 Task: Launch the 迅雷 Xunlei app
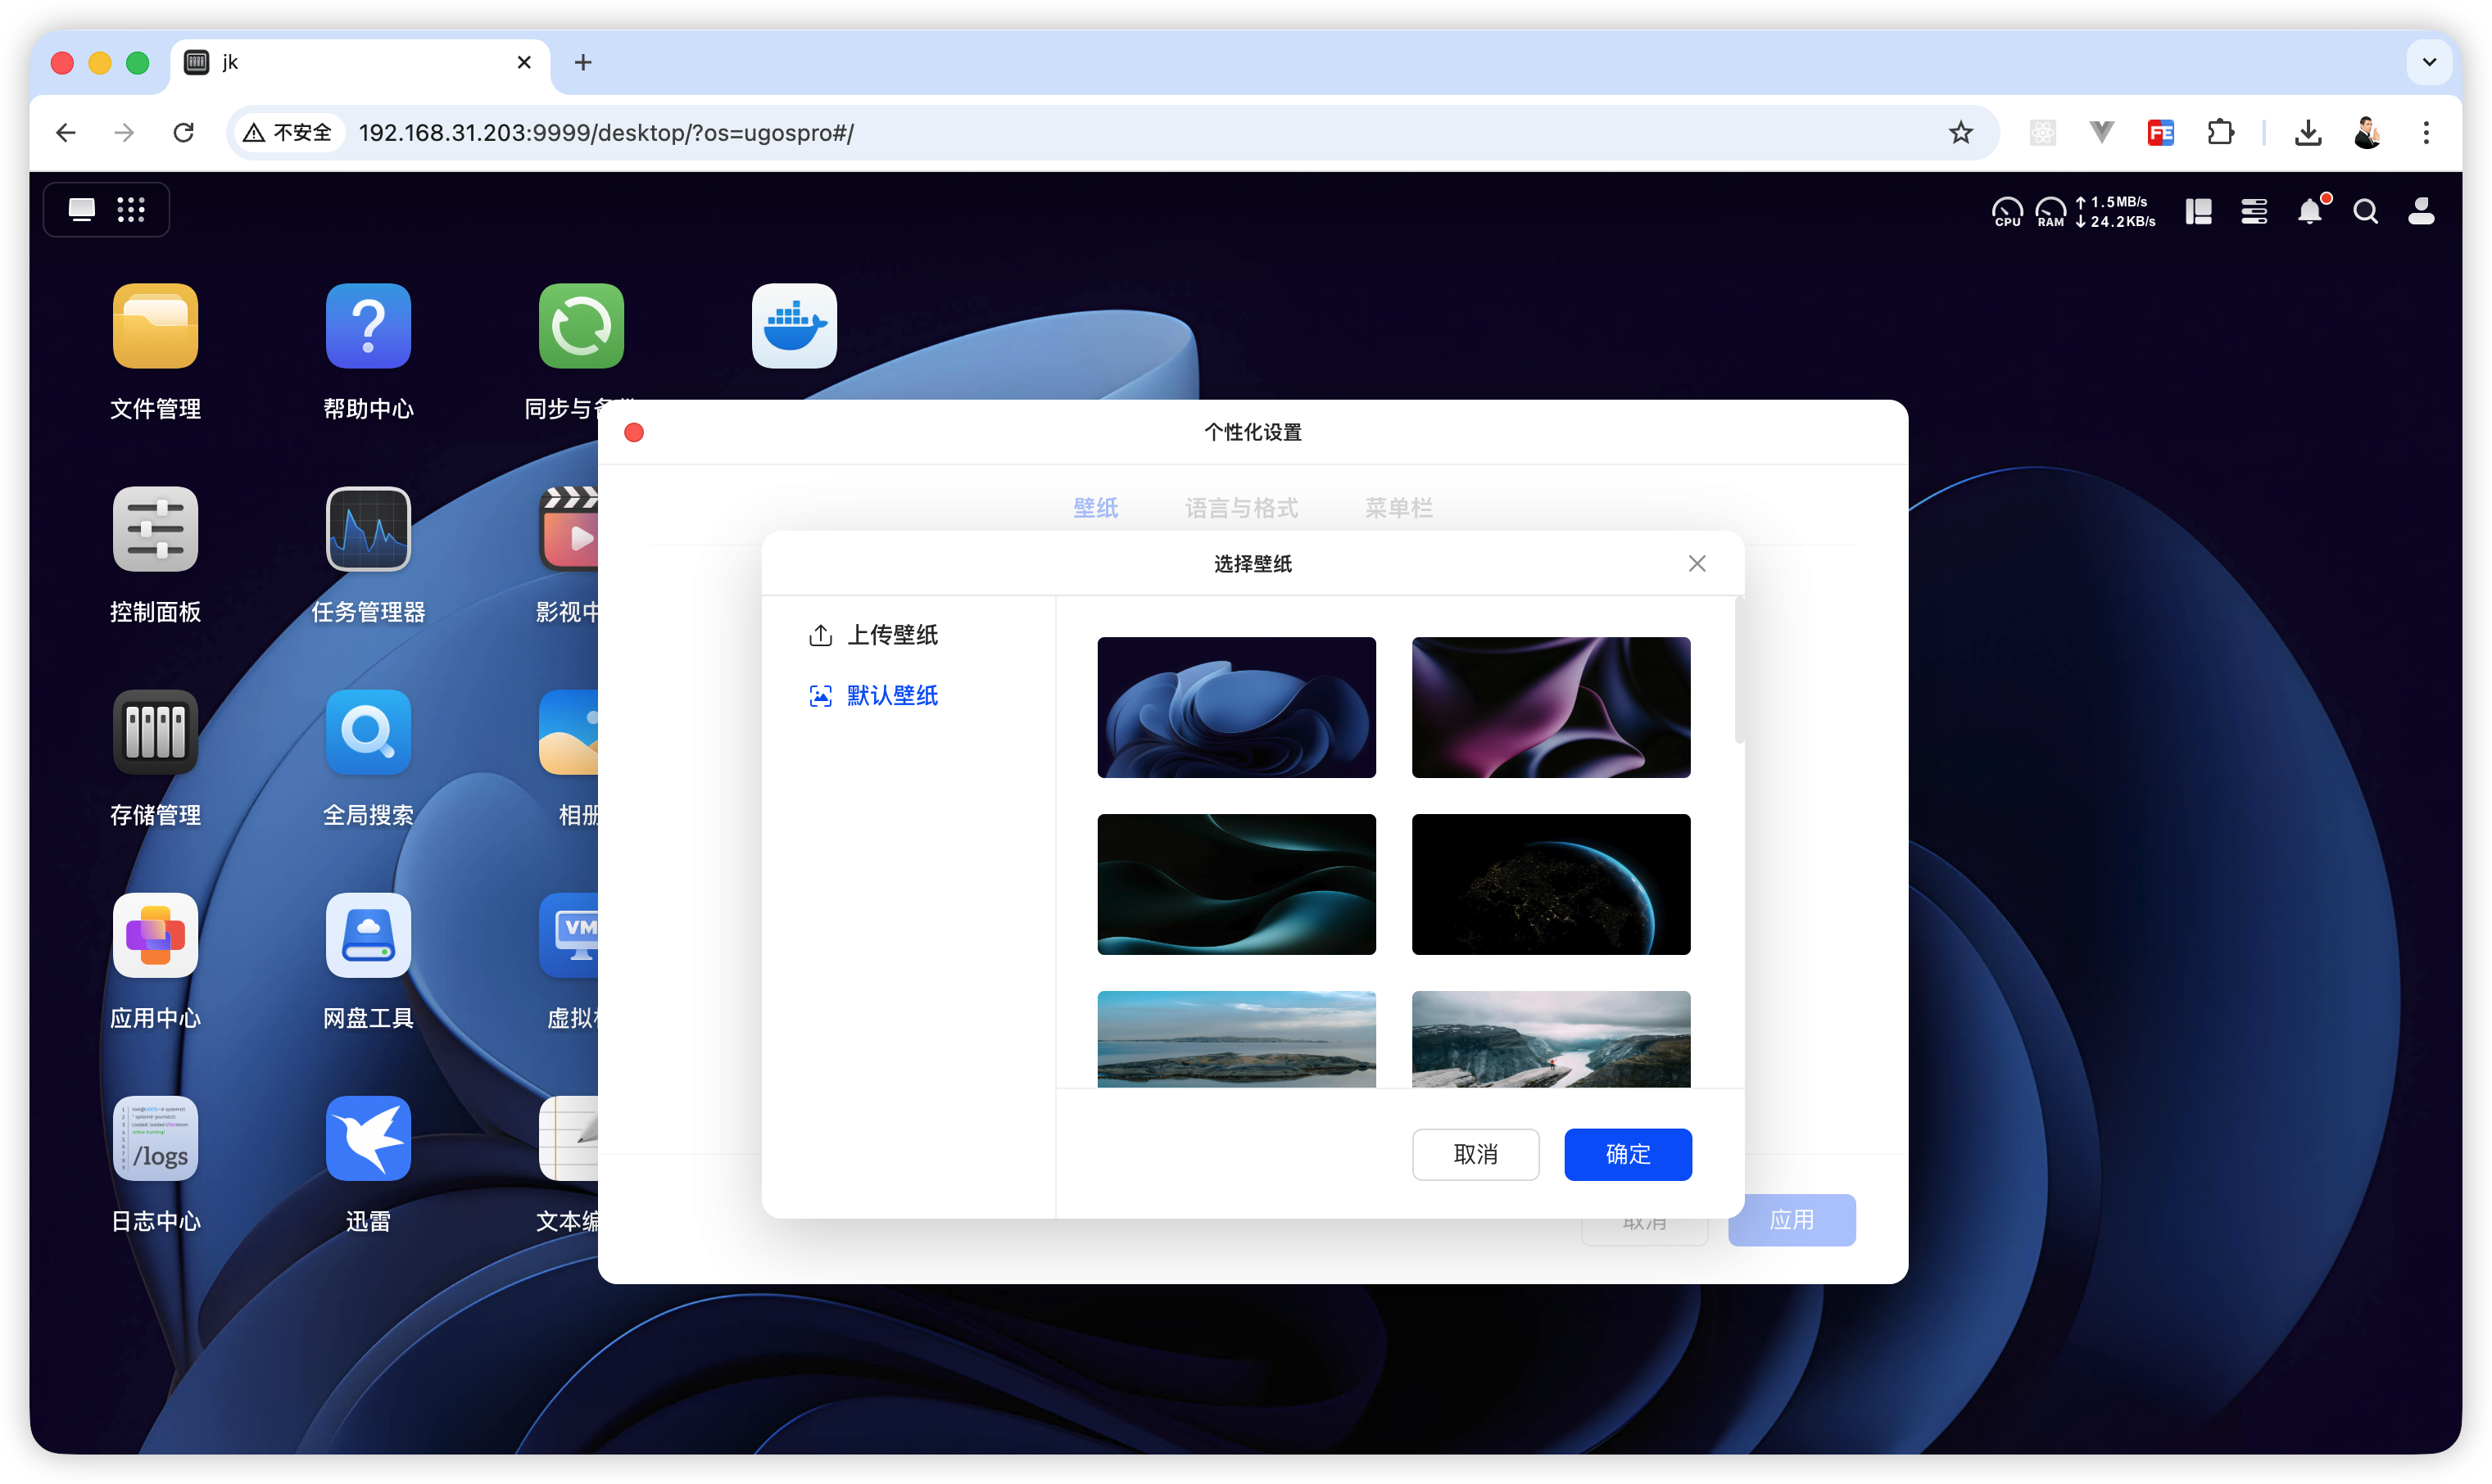point(368,1138)
